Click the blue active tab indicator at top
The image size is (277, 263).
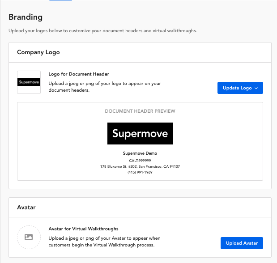(60, 0)
